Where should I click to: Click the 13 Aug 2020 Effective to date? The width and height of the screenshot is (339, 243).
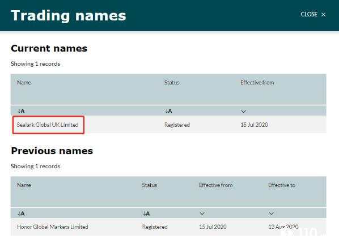coord(283,227)
